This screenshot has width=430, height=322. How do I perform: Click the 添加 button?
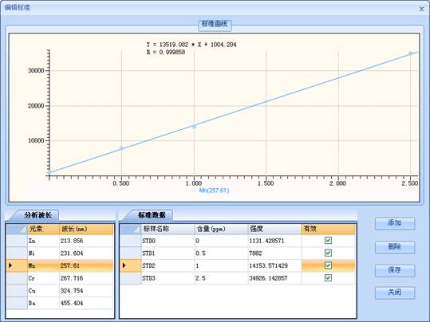point(395,223)
